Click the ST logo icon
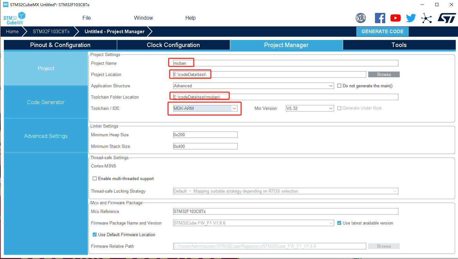Viewport: 458px width, 259px height. (447, 18)
